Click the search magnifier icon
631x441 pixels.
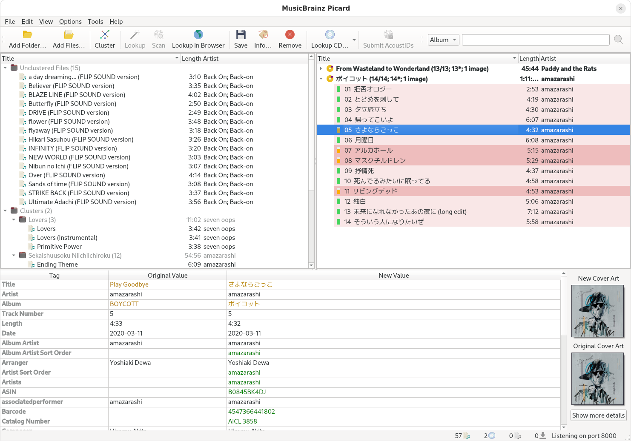coord(619,40)
